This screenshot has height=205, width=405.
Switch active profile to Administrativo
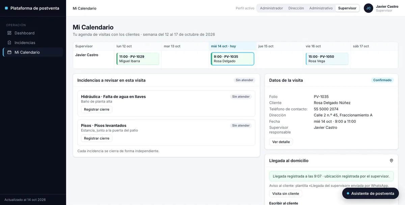(321, 8)
